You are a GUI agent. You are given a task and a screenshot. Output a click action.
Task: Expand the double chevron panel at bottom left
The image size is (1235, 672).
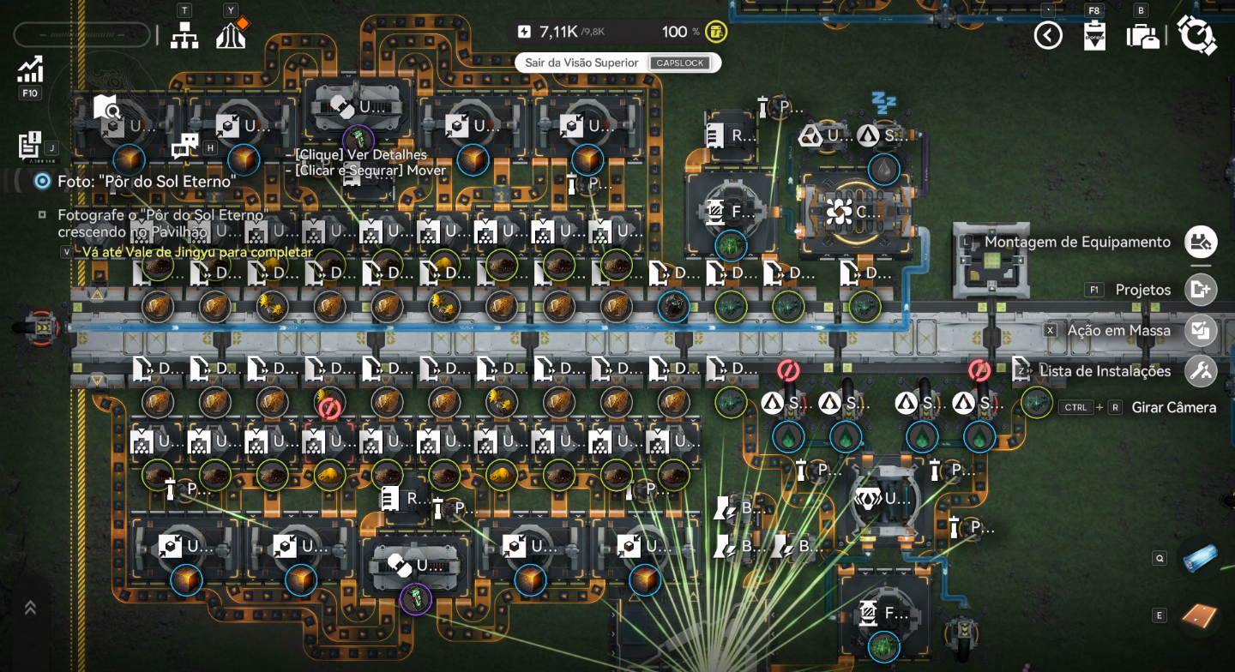click(x=30, y=607)
